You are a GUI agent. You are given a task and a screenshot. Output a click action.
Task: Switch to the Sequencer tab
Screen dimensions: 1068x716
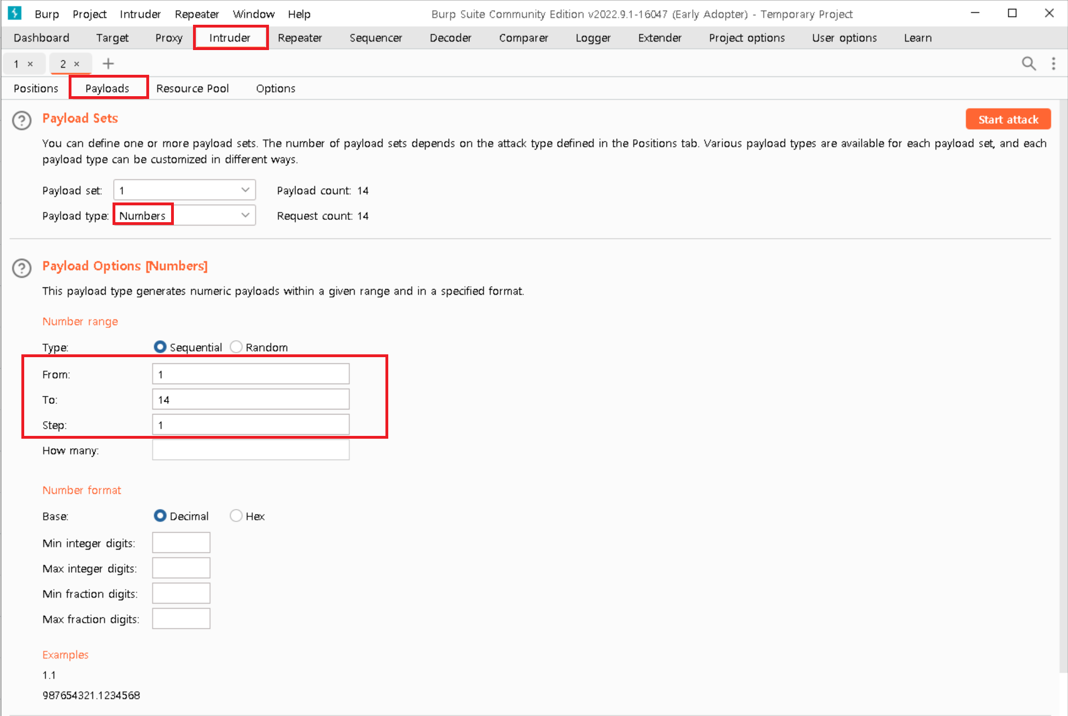click(x=376, y=38)
